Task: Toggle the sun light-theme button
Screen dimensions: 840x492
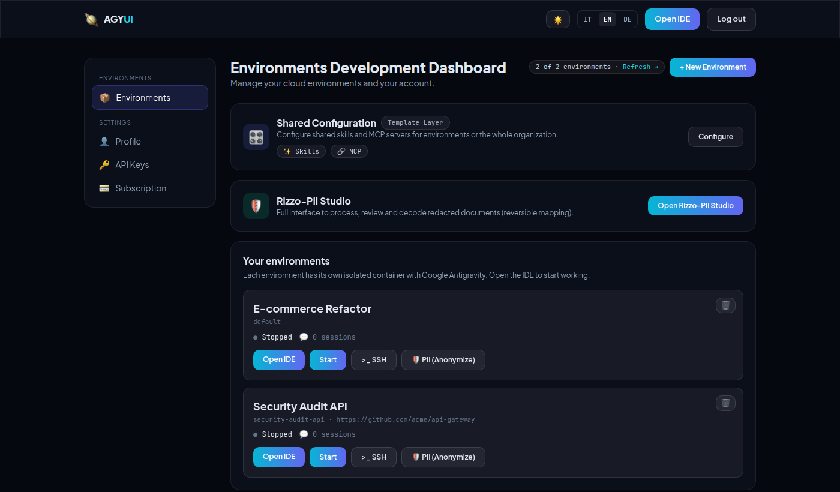Action: pyautogui.click(x=558, y=19)
